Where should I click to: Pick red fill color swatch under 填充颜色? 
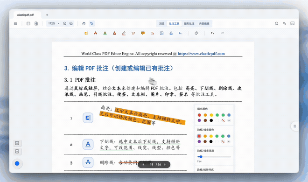pyautogui.click(x=199, y=115)
